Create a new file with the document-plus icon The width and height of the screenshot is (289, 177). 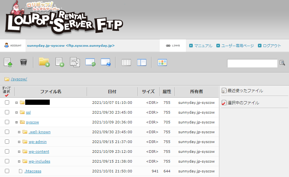[x=60, y=62]
